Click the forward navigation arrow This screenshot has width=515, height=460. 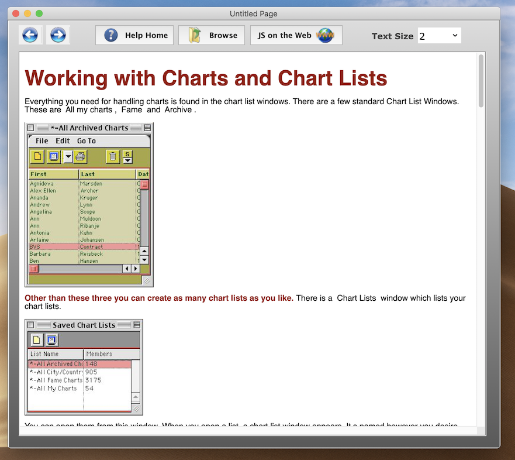pos(58,35)
